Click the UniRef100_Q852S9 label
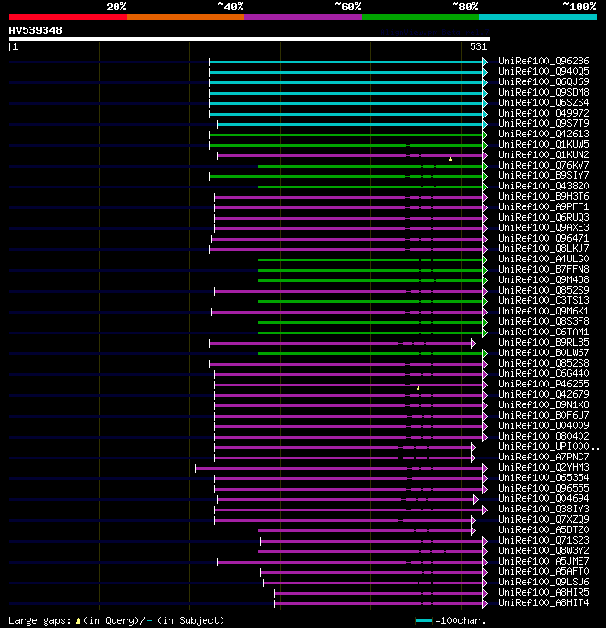 [x=544, y=290]
